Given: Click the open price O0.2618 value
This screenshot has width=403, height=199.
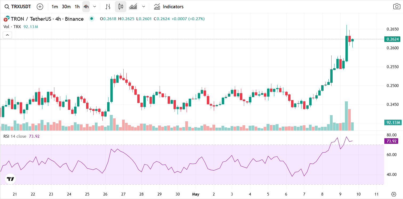Looking at the screenshot, I should (x=108, y=19).
